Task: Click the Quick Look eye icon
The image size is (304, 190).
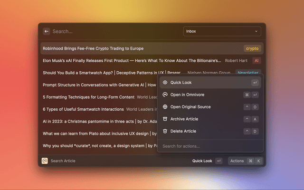Action: pyautogui.click(x=165, y=83)
